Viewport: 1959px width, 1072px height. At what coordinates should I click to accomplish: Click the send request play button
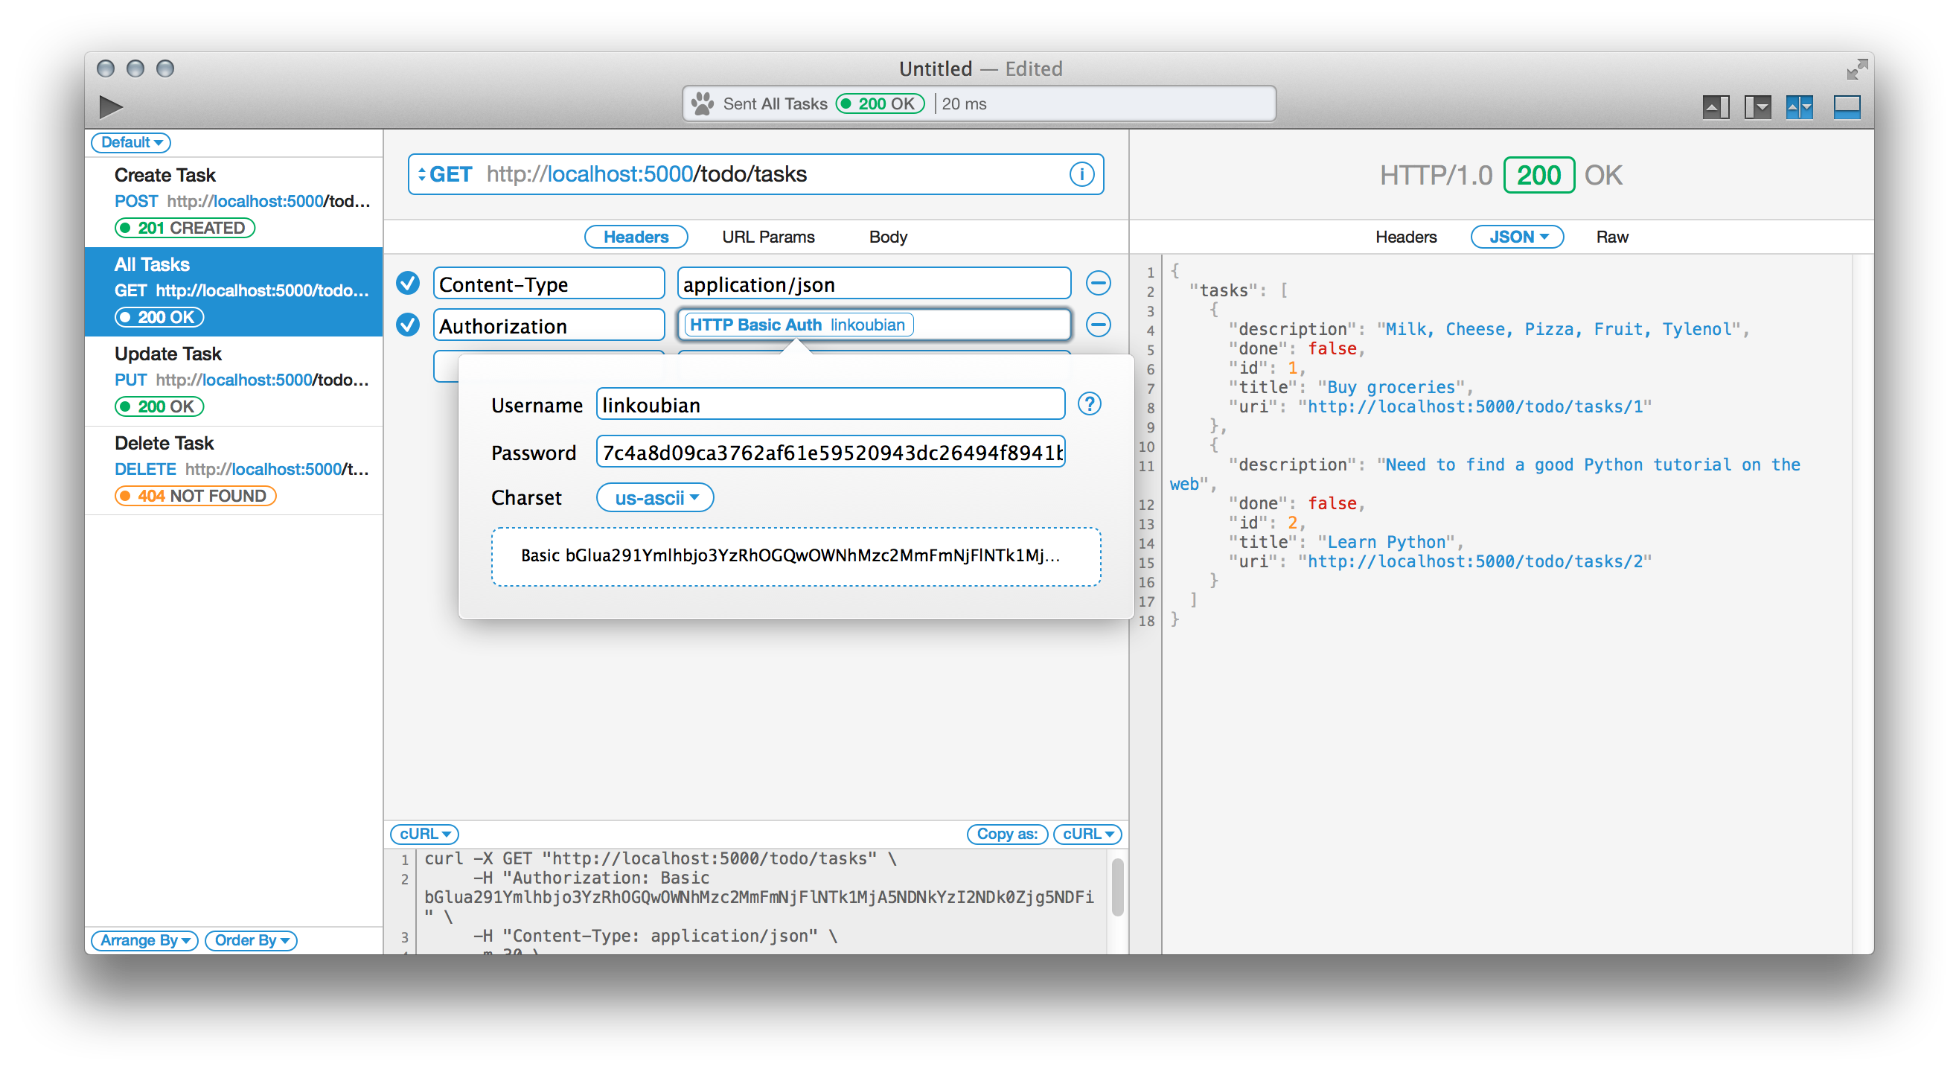(x=111, y=106)
